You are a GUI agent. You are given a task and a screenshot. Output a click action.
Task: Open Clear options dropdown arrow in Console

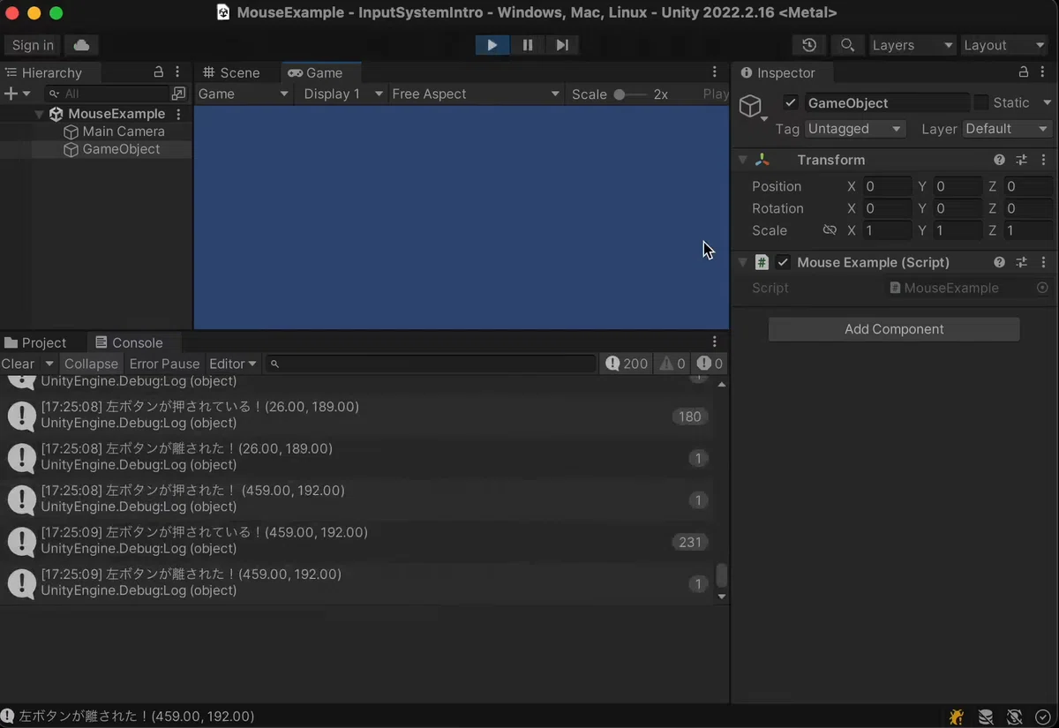[x=49, y=364]
